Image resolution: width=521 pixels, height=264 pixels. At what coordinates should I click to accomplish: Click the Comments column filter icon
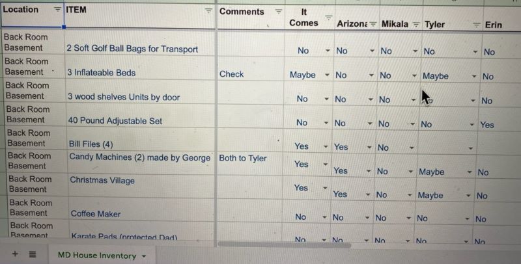pyautogui.click(x=279, y=12)
